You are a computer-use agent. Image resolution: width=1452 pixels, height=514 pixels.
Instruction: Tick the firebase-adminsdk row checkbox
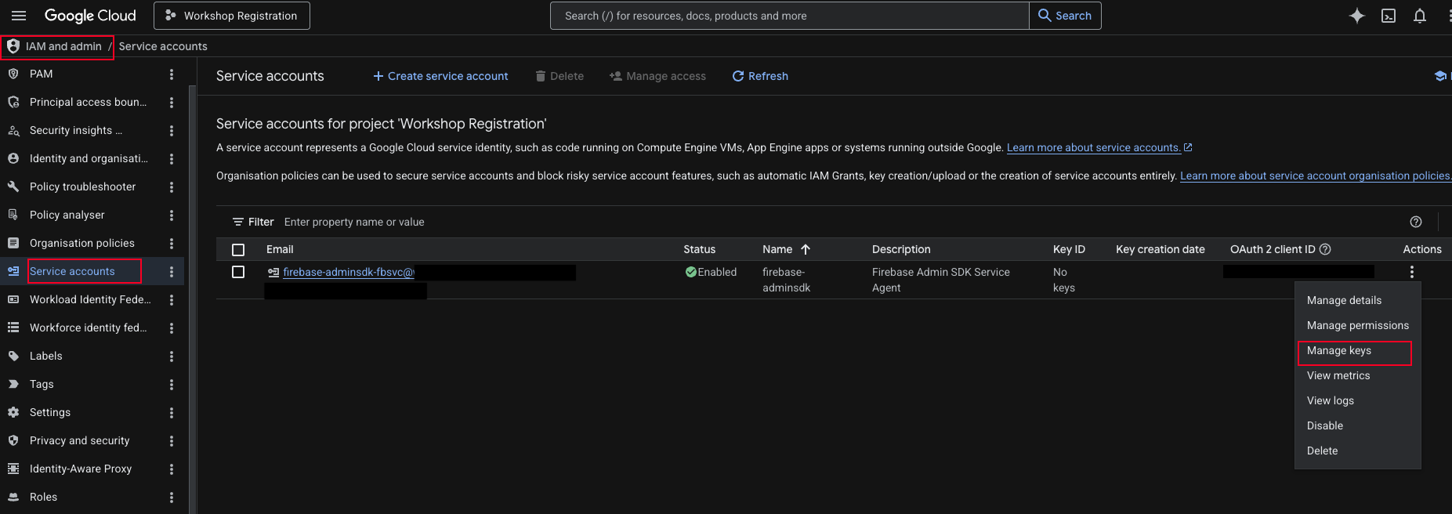click(x=238, y=272)
